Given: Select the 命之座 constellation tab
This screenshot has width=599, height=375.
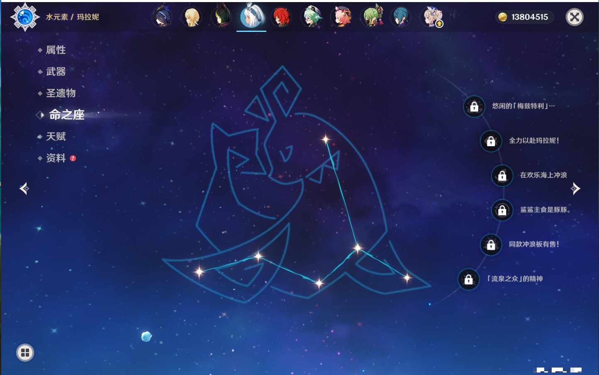Looking at the screenshot, I should [66, 115].
